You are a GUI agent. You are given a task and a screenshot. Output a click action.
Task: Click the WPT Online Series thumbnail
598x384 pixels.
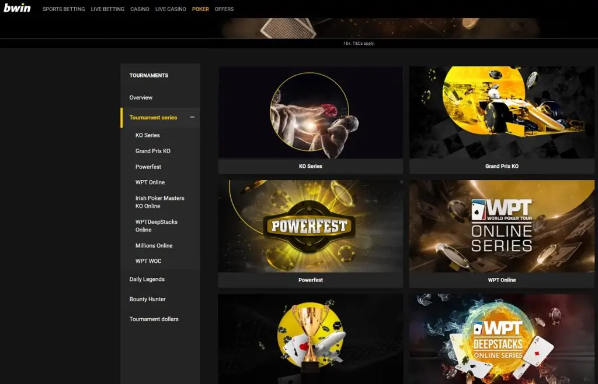[x=502, y=226]
